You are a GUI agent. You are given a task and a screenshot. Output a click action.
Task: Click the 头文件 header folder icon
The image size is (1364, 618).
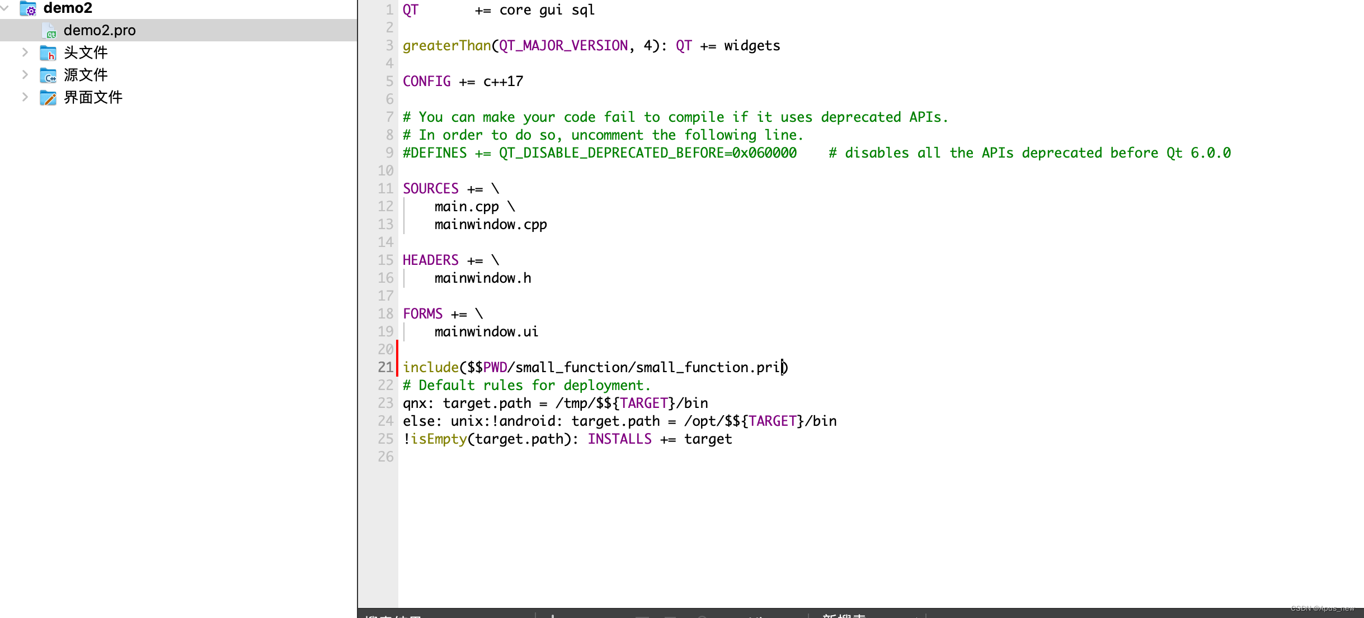pos(48,53)
